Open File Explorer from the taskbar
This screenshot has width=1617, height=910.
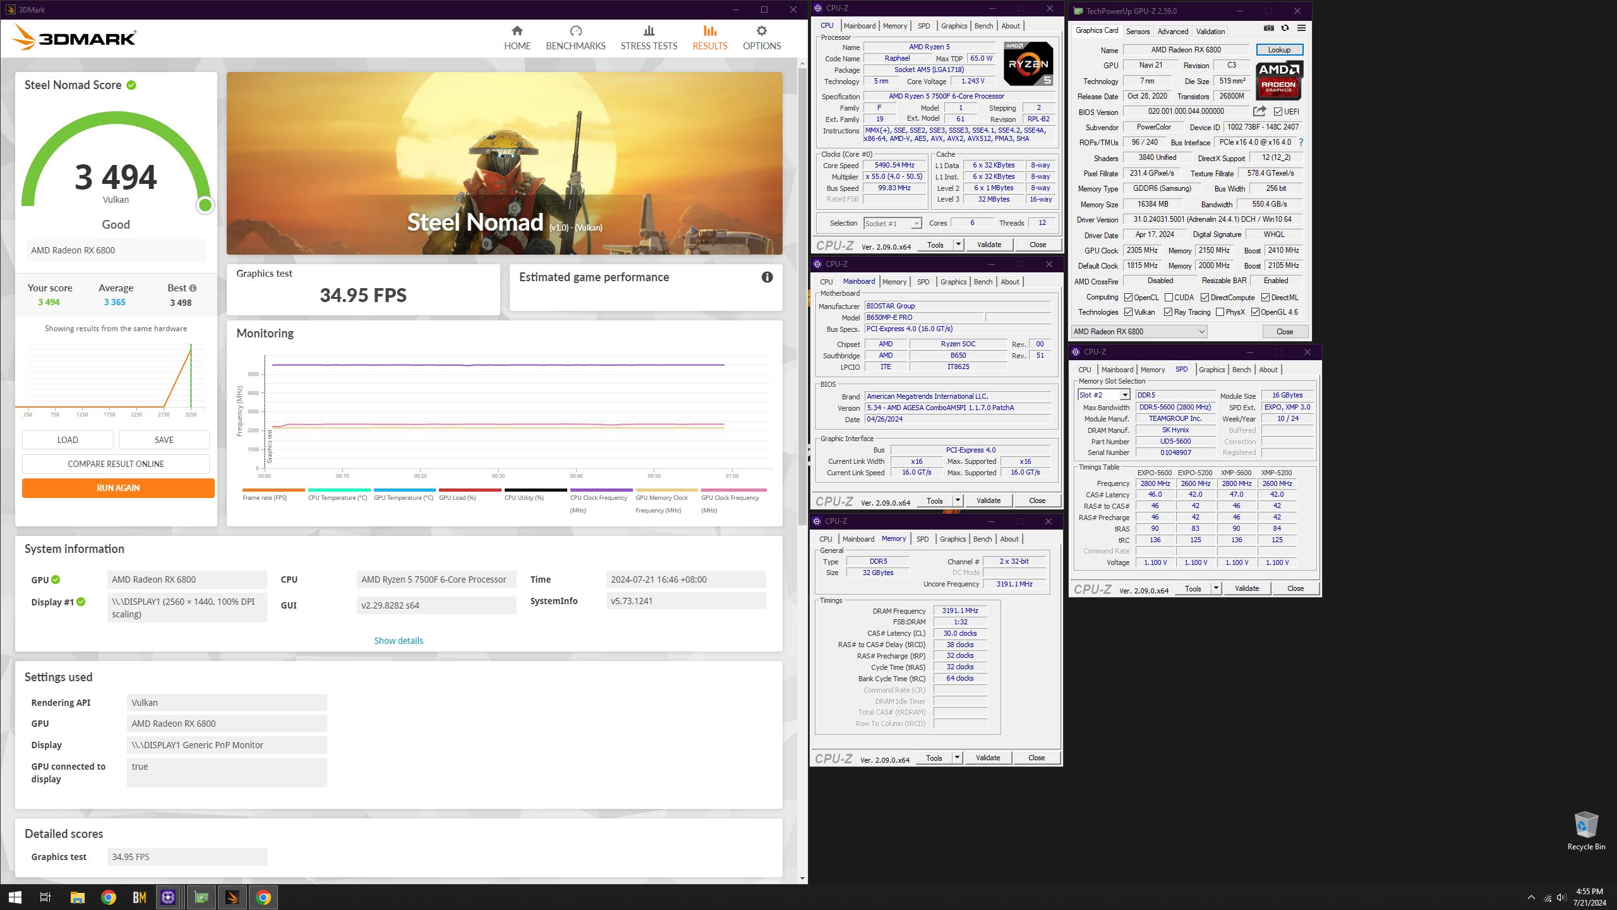click(x=77, y=897)
